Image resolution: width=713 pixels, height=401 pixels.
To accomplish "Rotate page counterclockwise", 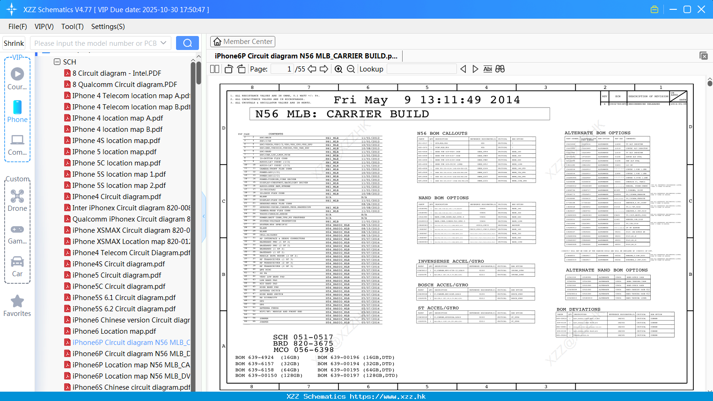I will point(228,69).
